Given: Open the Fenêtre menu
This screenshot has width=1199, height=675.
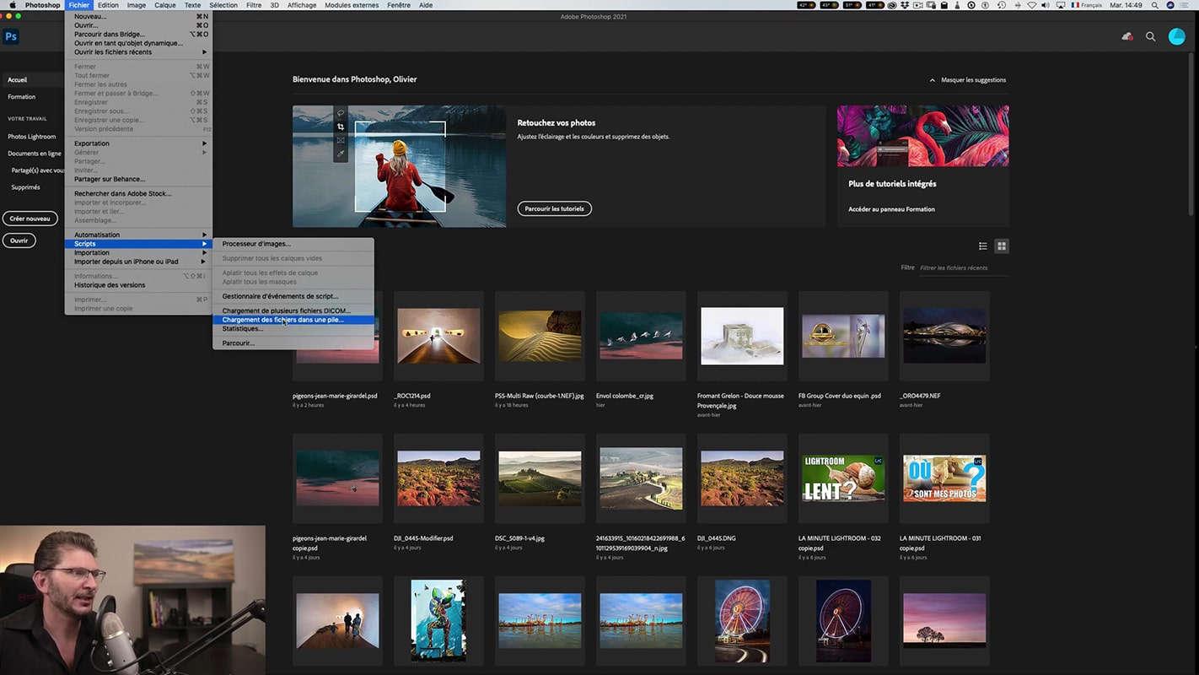Looking at the screenshot, I should click(x=399, y=5).
